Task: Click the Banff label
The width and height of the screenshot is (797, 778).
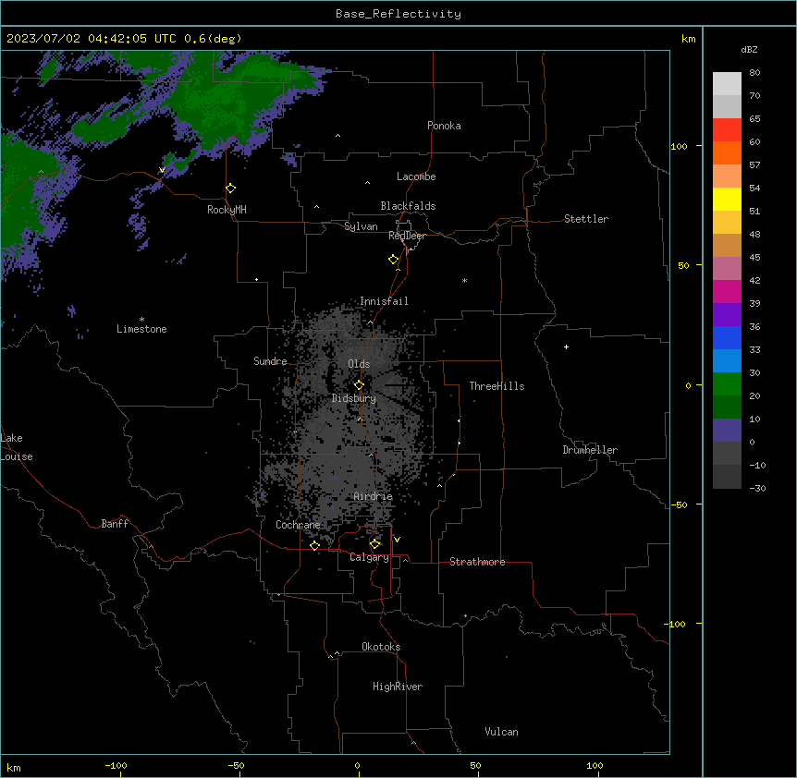Action: (x=115, y=524)
